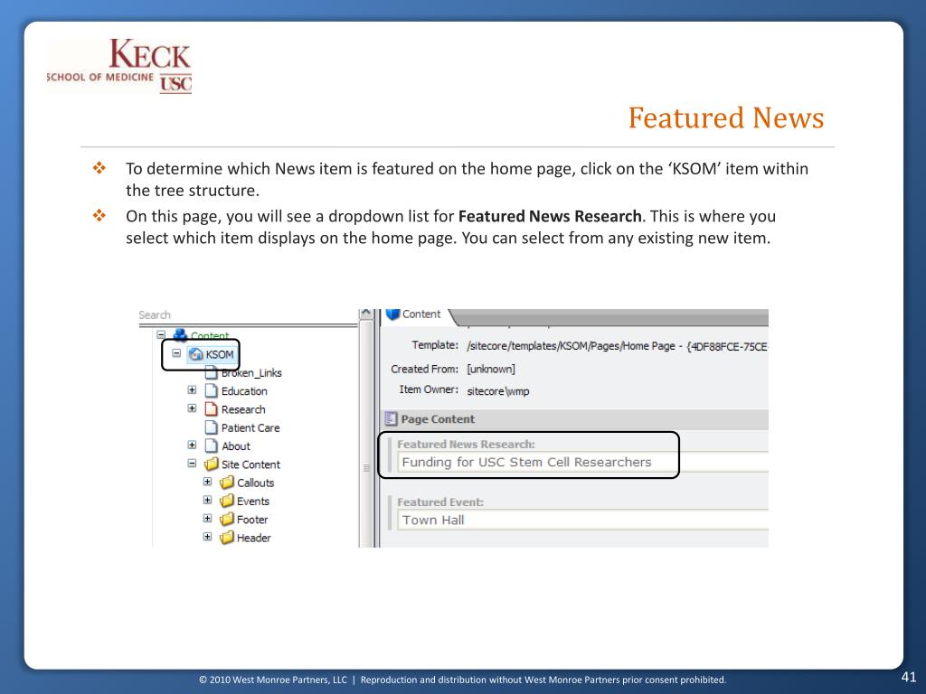Screen dimensions: 926x694
Task: Click the Search field in tree panel
Action: click(248, 315)
